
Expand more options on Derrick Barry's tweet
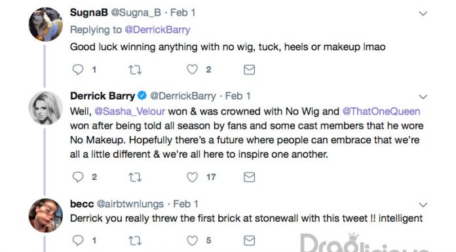click(x=423, y=97)
